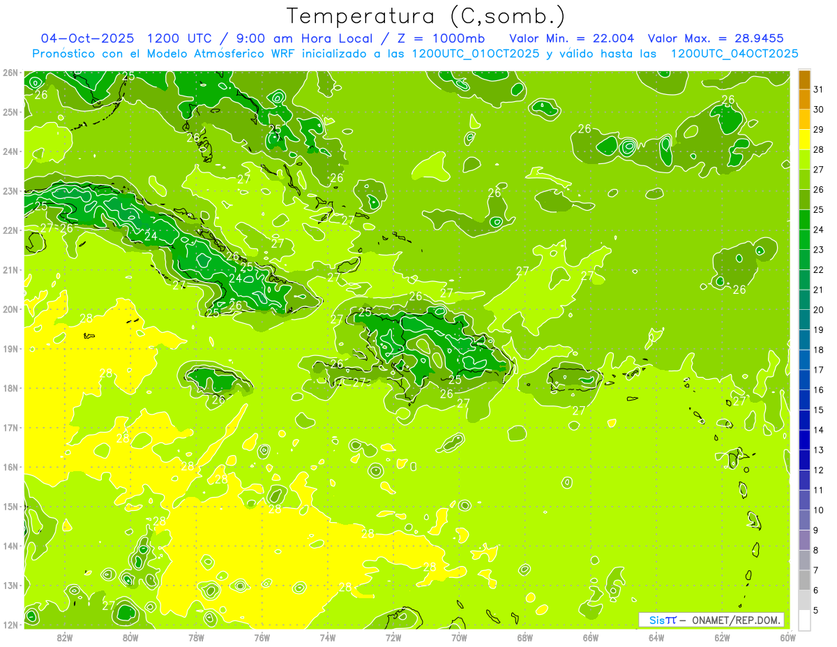Click the 70W longitude axis label
The image size is (837, 647).
[x=459, y=637]
